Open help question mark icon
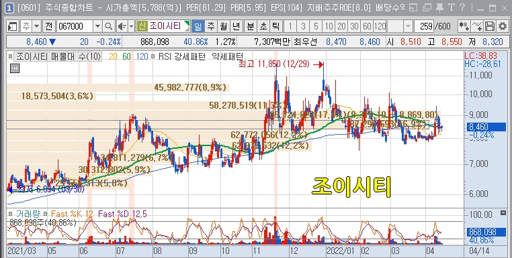 click(462, 8)
